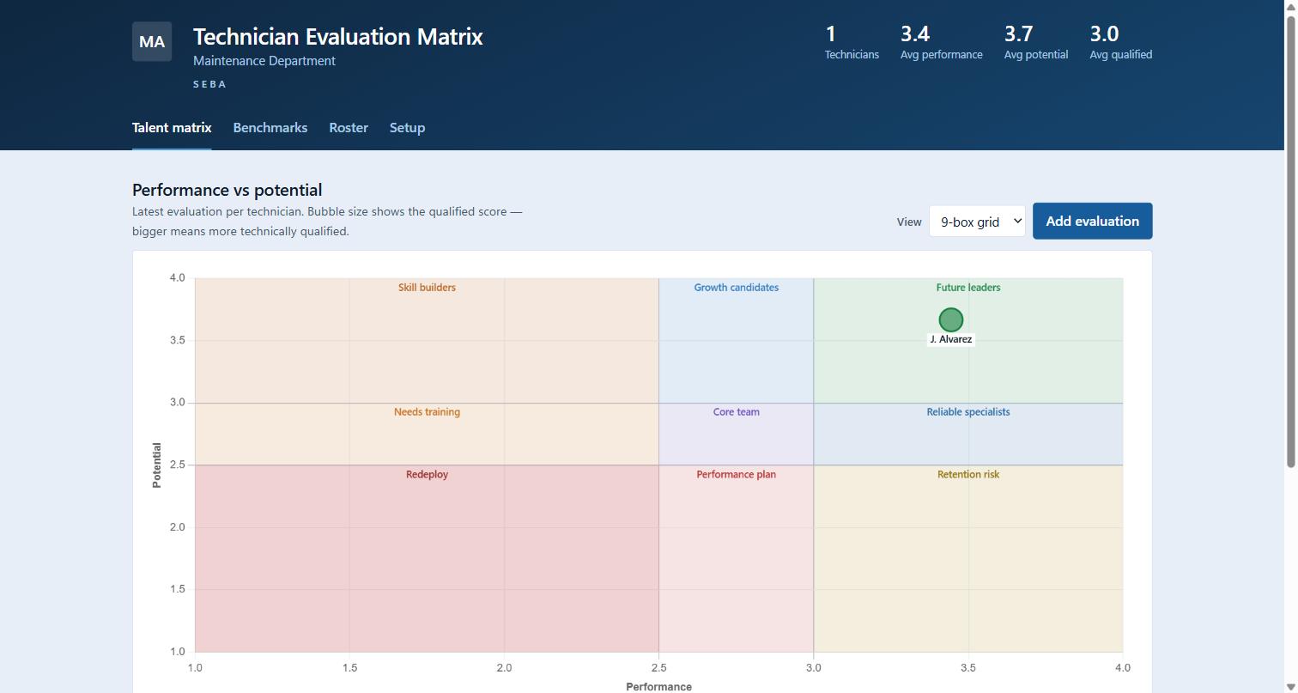Image resolution: width=1298 pixels, height=693 pixels.
Task: Click the MA department avatar badge
Action: click(152, 41)
